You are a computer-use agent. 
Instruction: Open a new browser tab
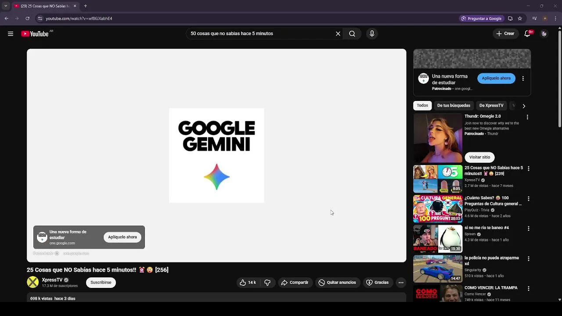tap(85, 6)
